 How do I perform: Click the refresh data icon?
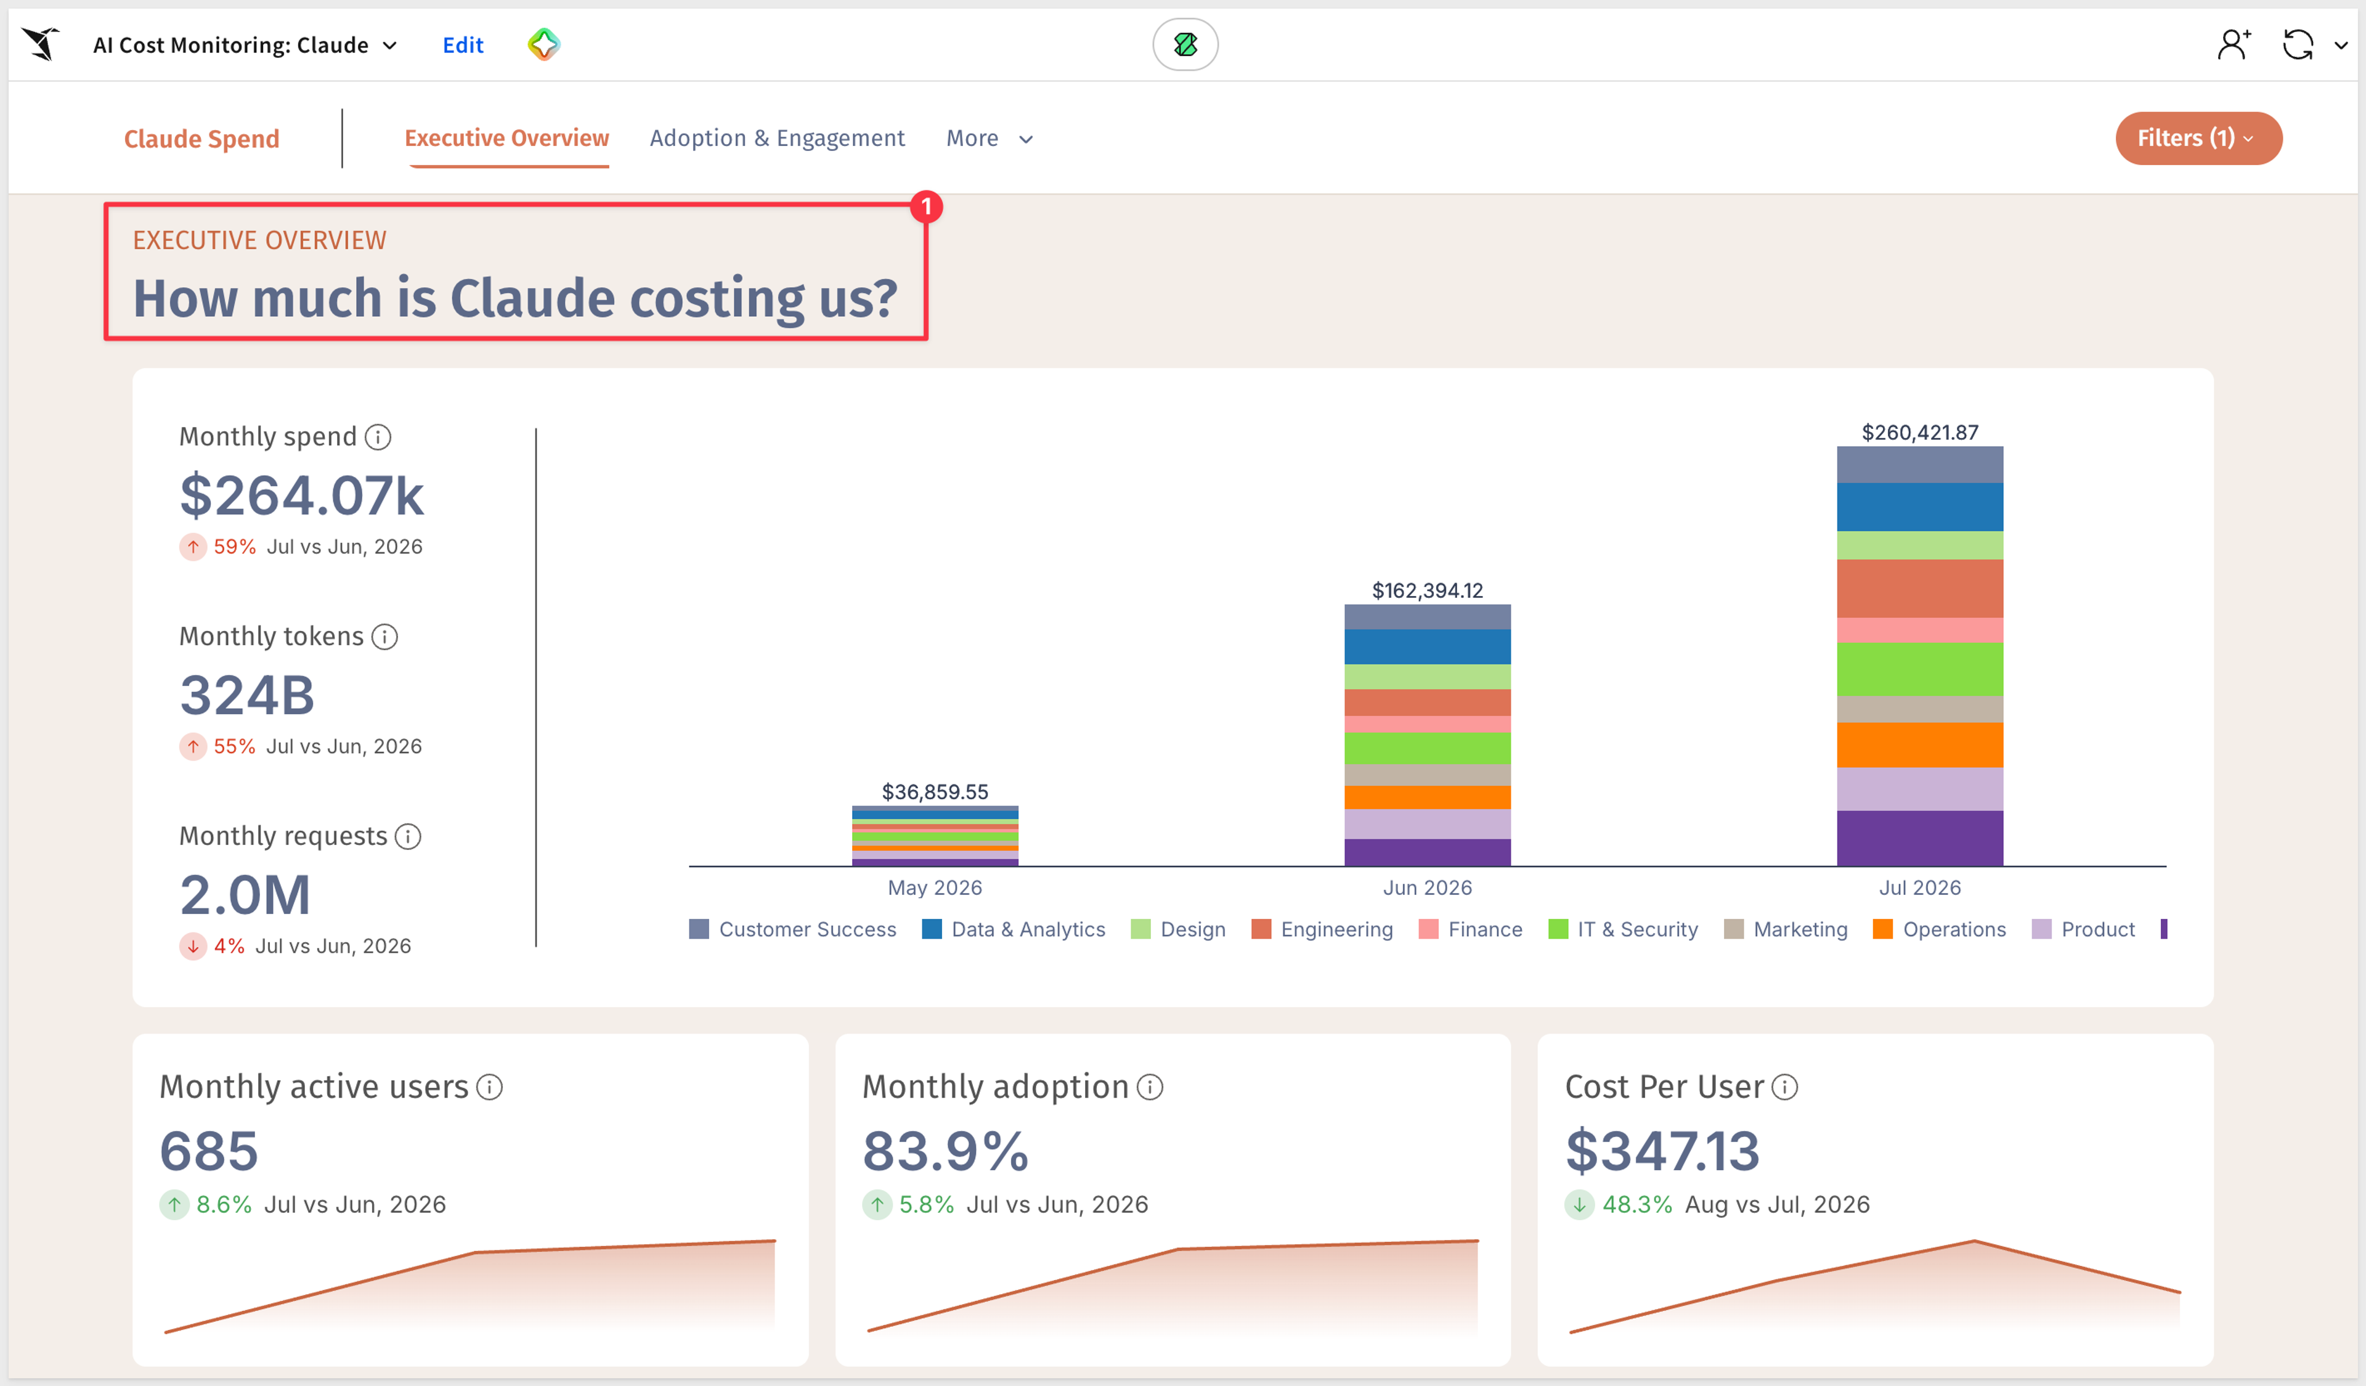pyautogui.click(x=2298, y=44)
